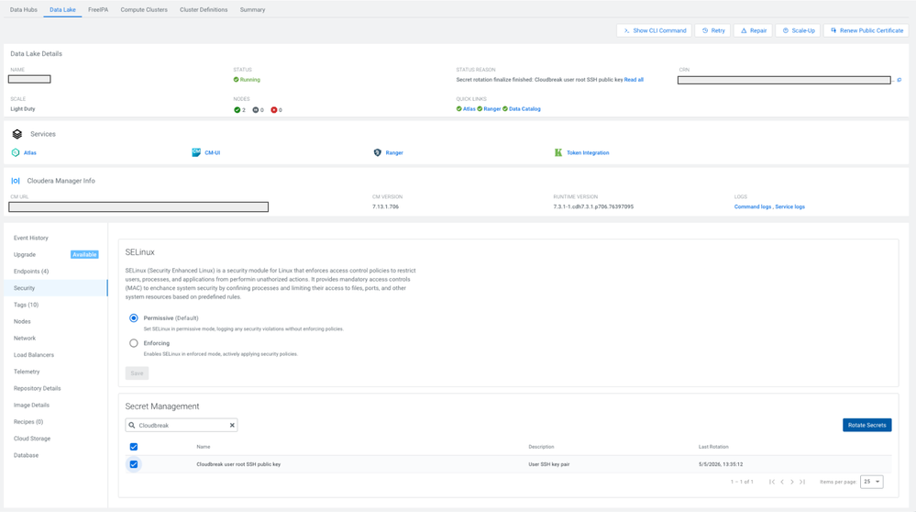Click the Available upgrade badge

[84, 255]
